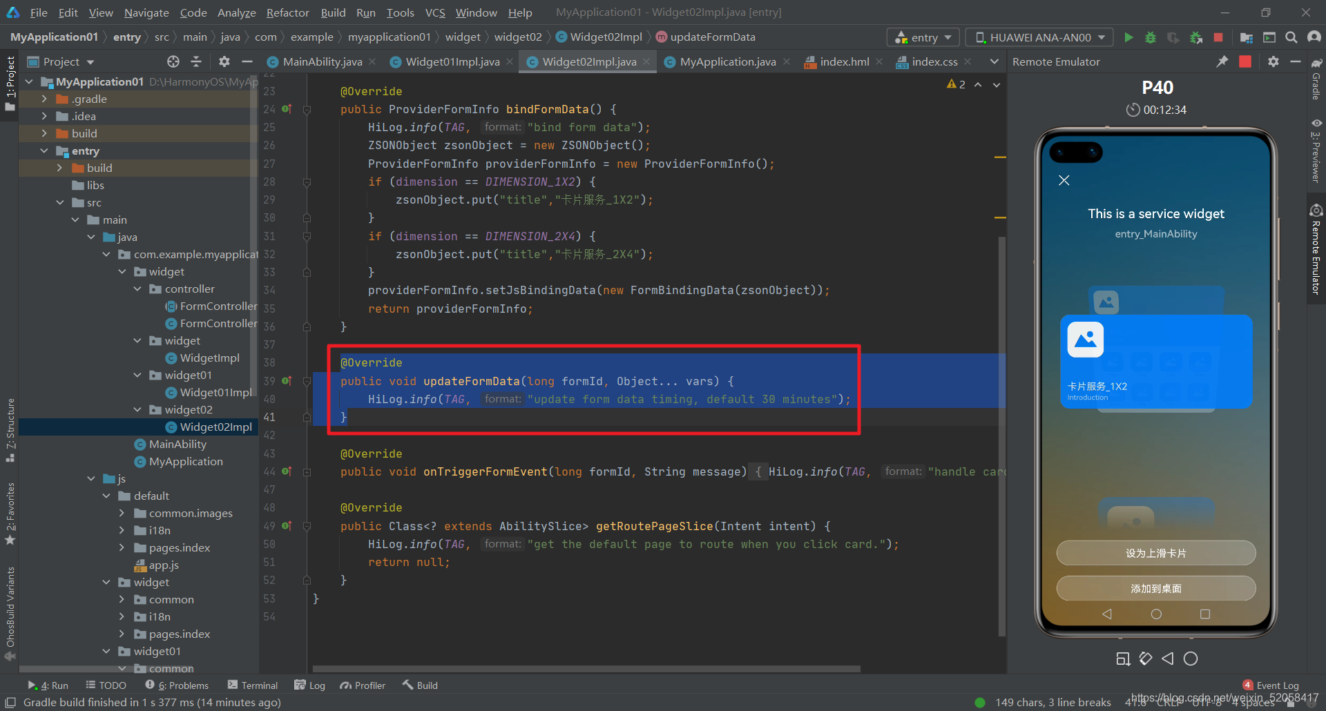Open the Refactor menu
The height and width of the screenshot is (711, 1326).
point(287,12)
